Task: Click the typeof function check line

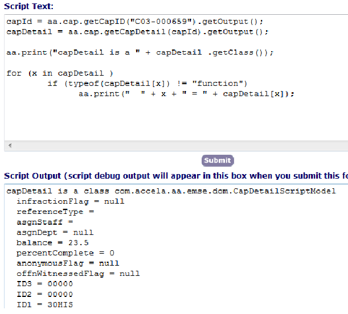Action: pos(147,83)
